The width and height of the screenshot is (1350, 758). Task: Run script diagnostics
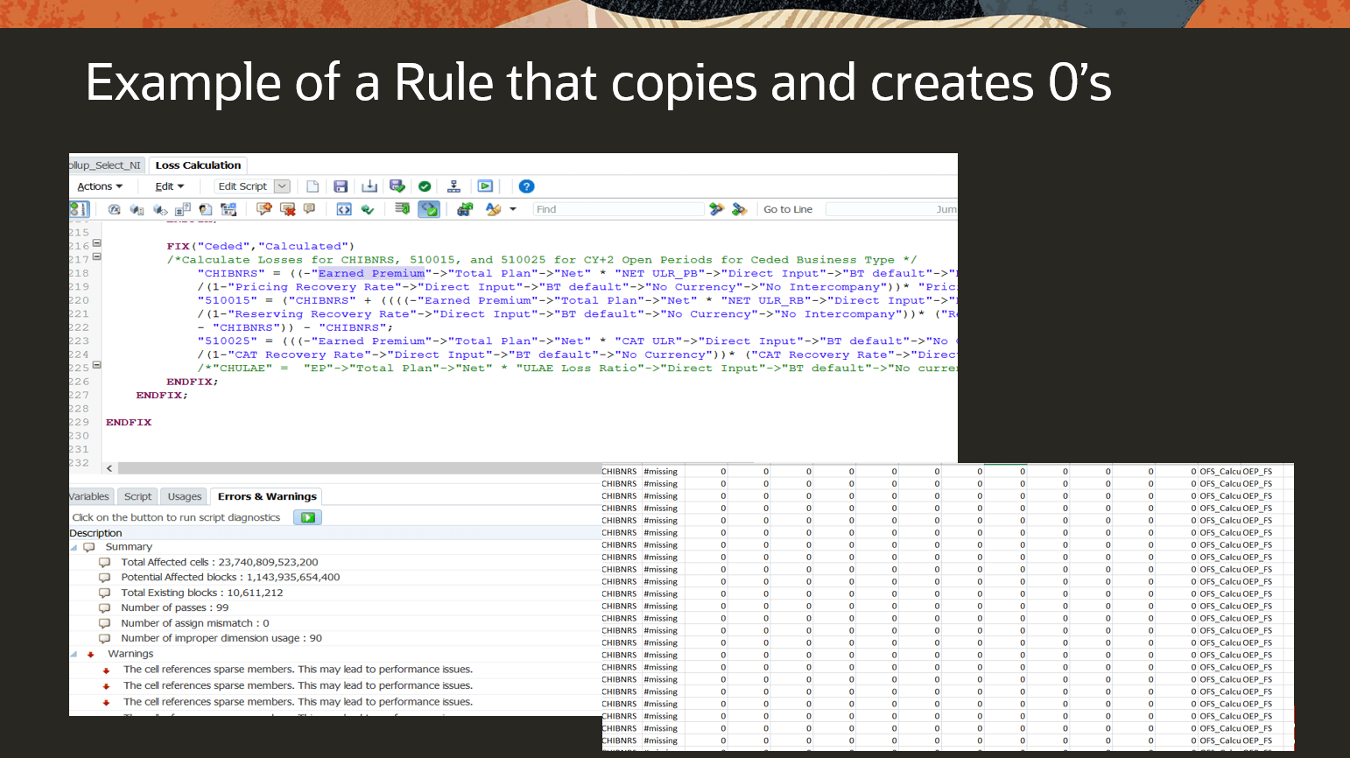click(x=307, y=516)
